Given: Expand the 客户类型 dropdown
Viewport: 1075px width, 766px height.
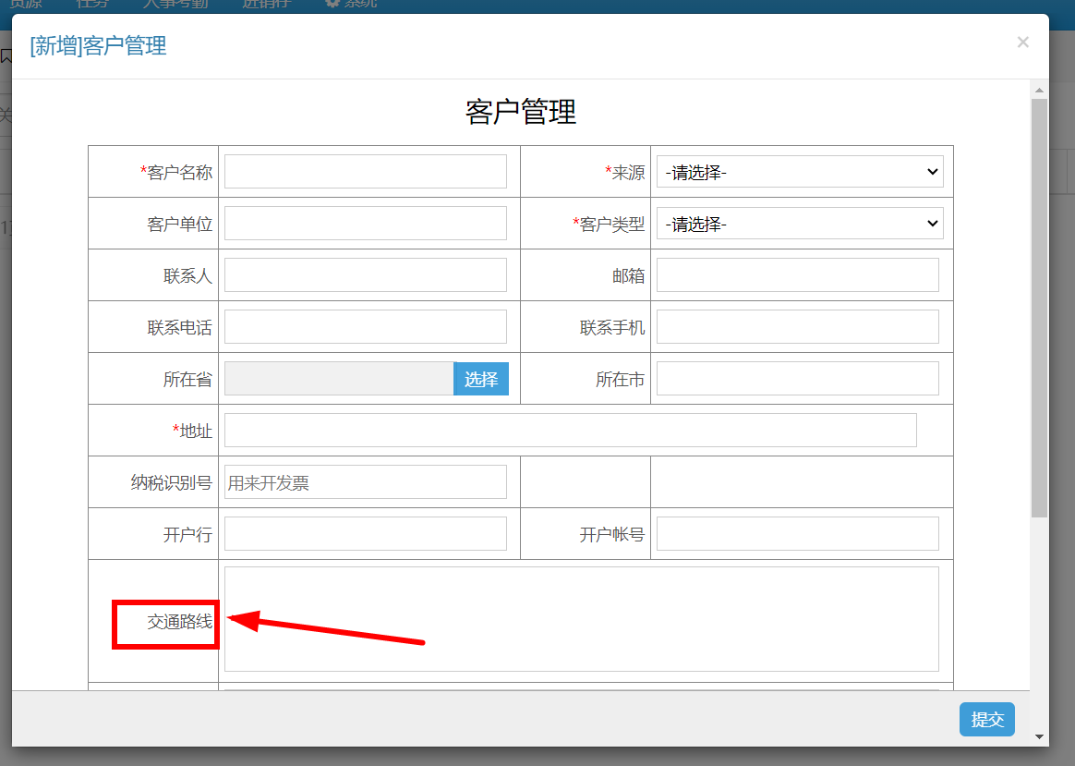Looking at the screenshot, I should [x=800, y=224].
